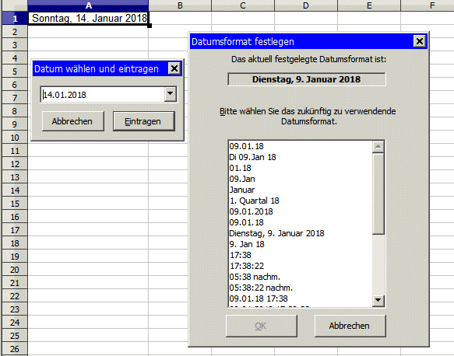The image size is (454, 356).
Task: Click the format list scroll-down arrow
Action: tap(378, 301)
